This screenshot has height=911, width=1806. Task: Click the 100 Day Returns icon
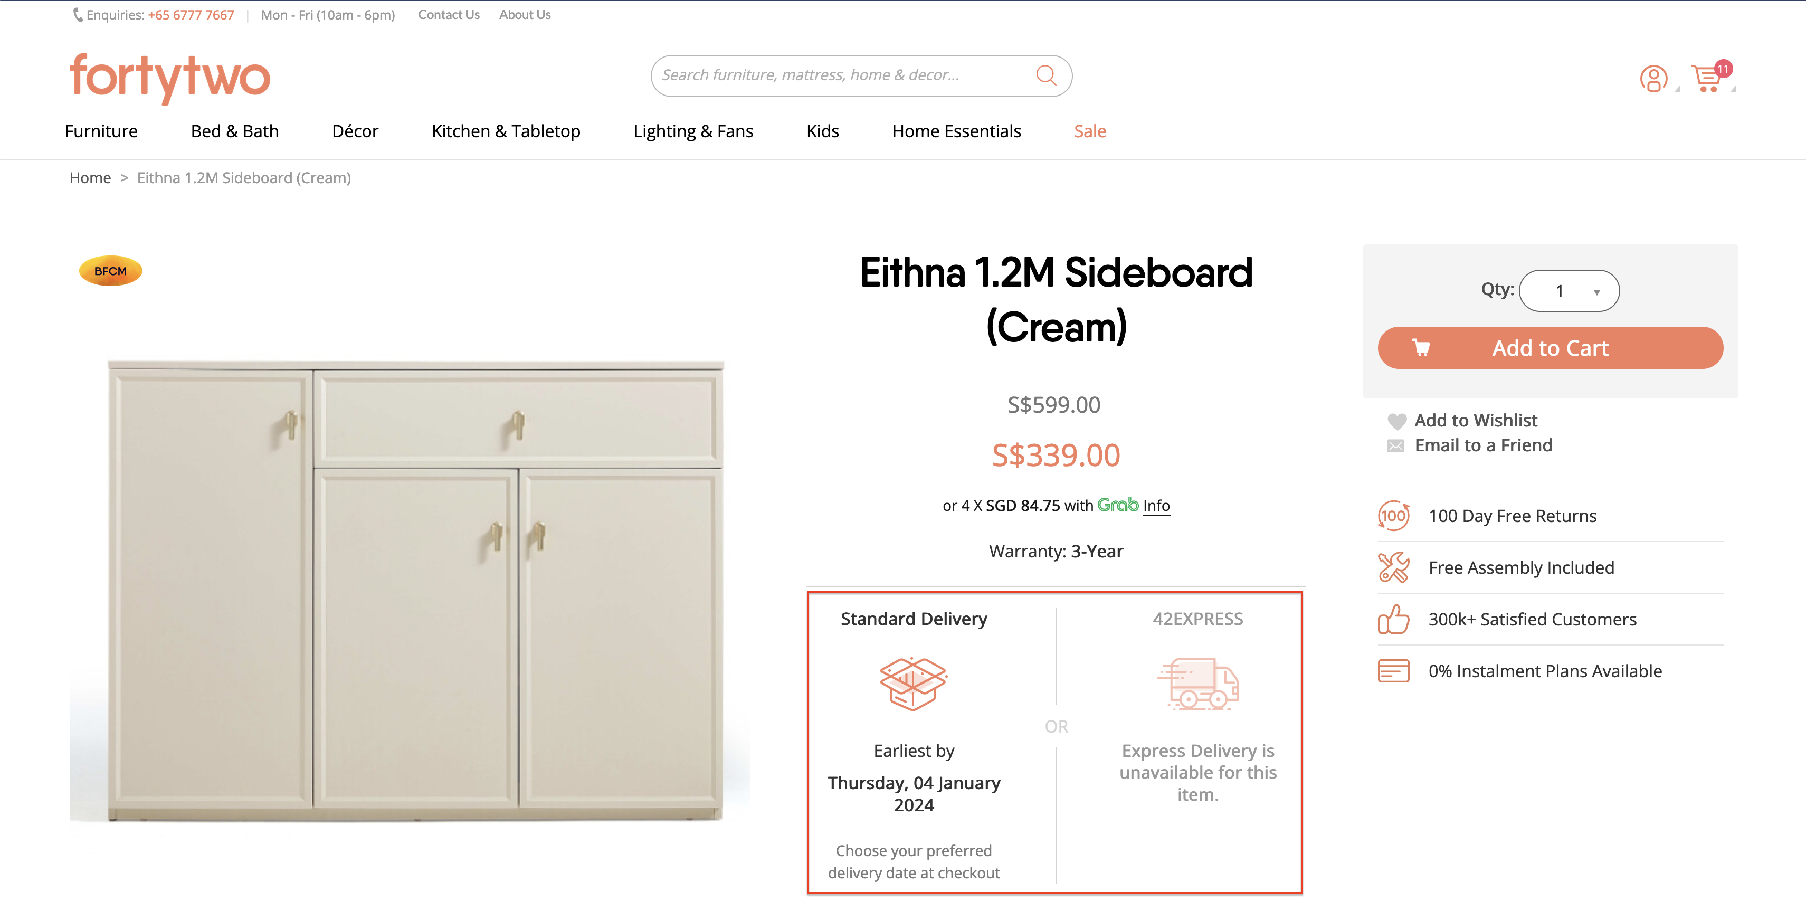1393,516
